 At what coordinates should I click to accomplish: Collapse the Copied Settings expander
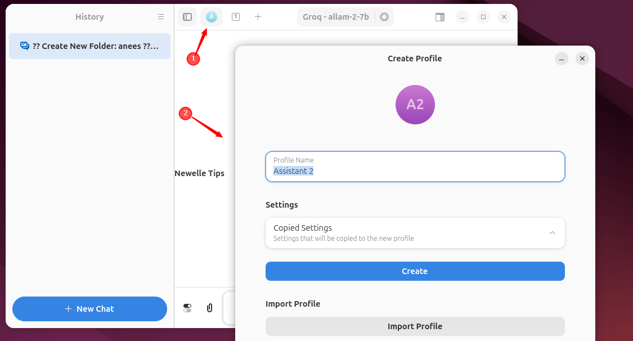pyautogui.click(x=553, y=233)
